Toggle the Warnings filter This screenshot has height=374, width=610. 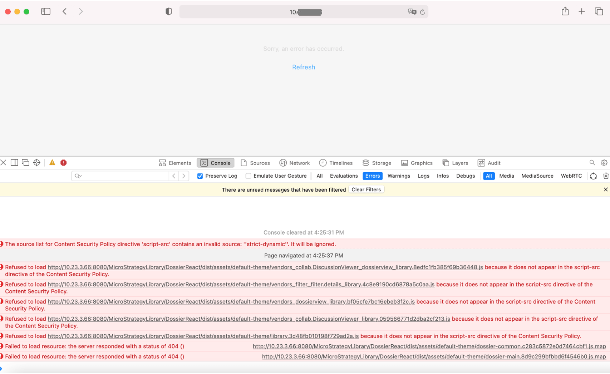[x=399, y=176]
